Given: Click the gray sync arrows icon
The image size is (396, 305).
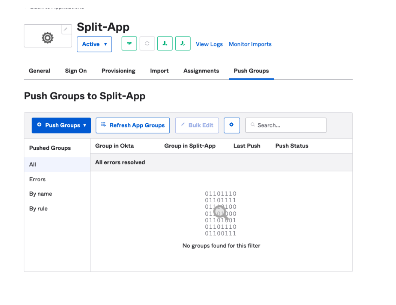Looking at the screenshot, I should [147, 44].
